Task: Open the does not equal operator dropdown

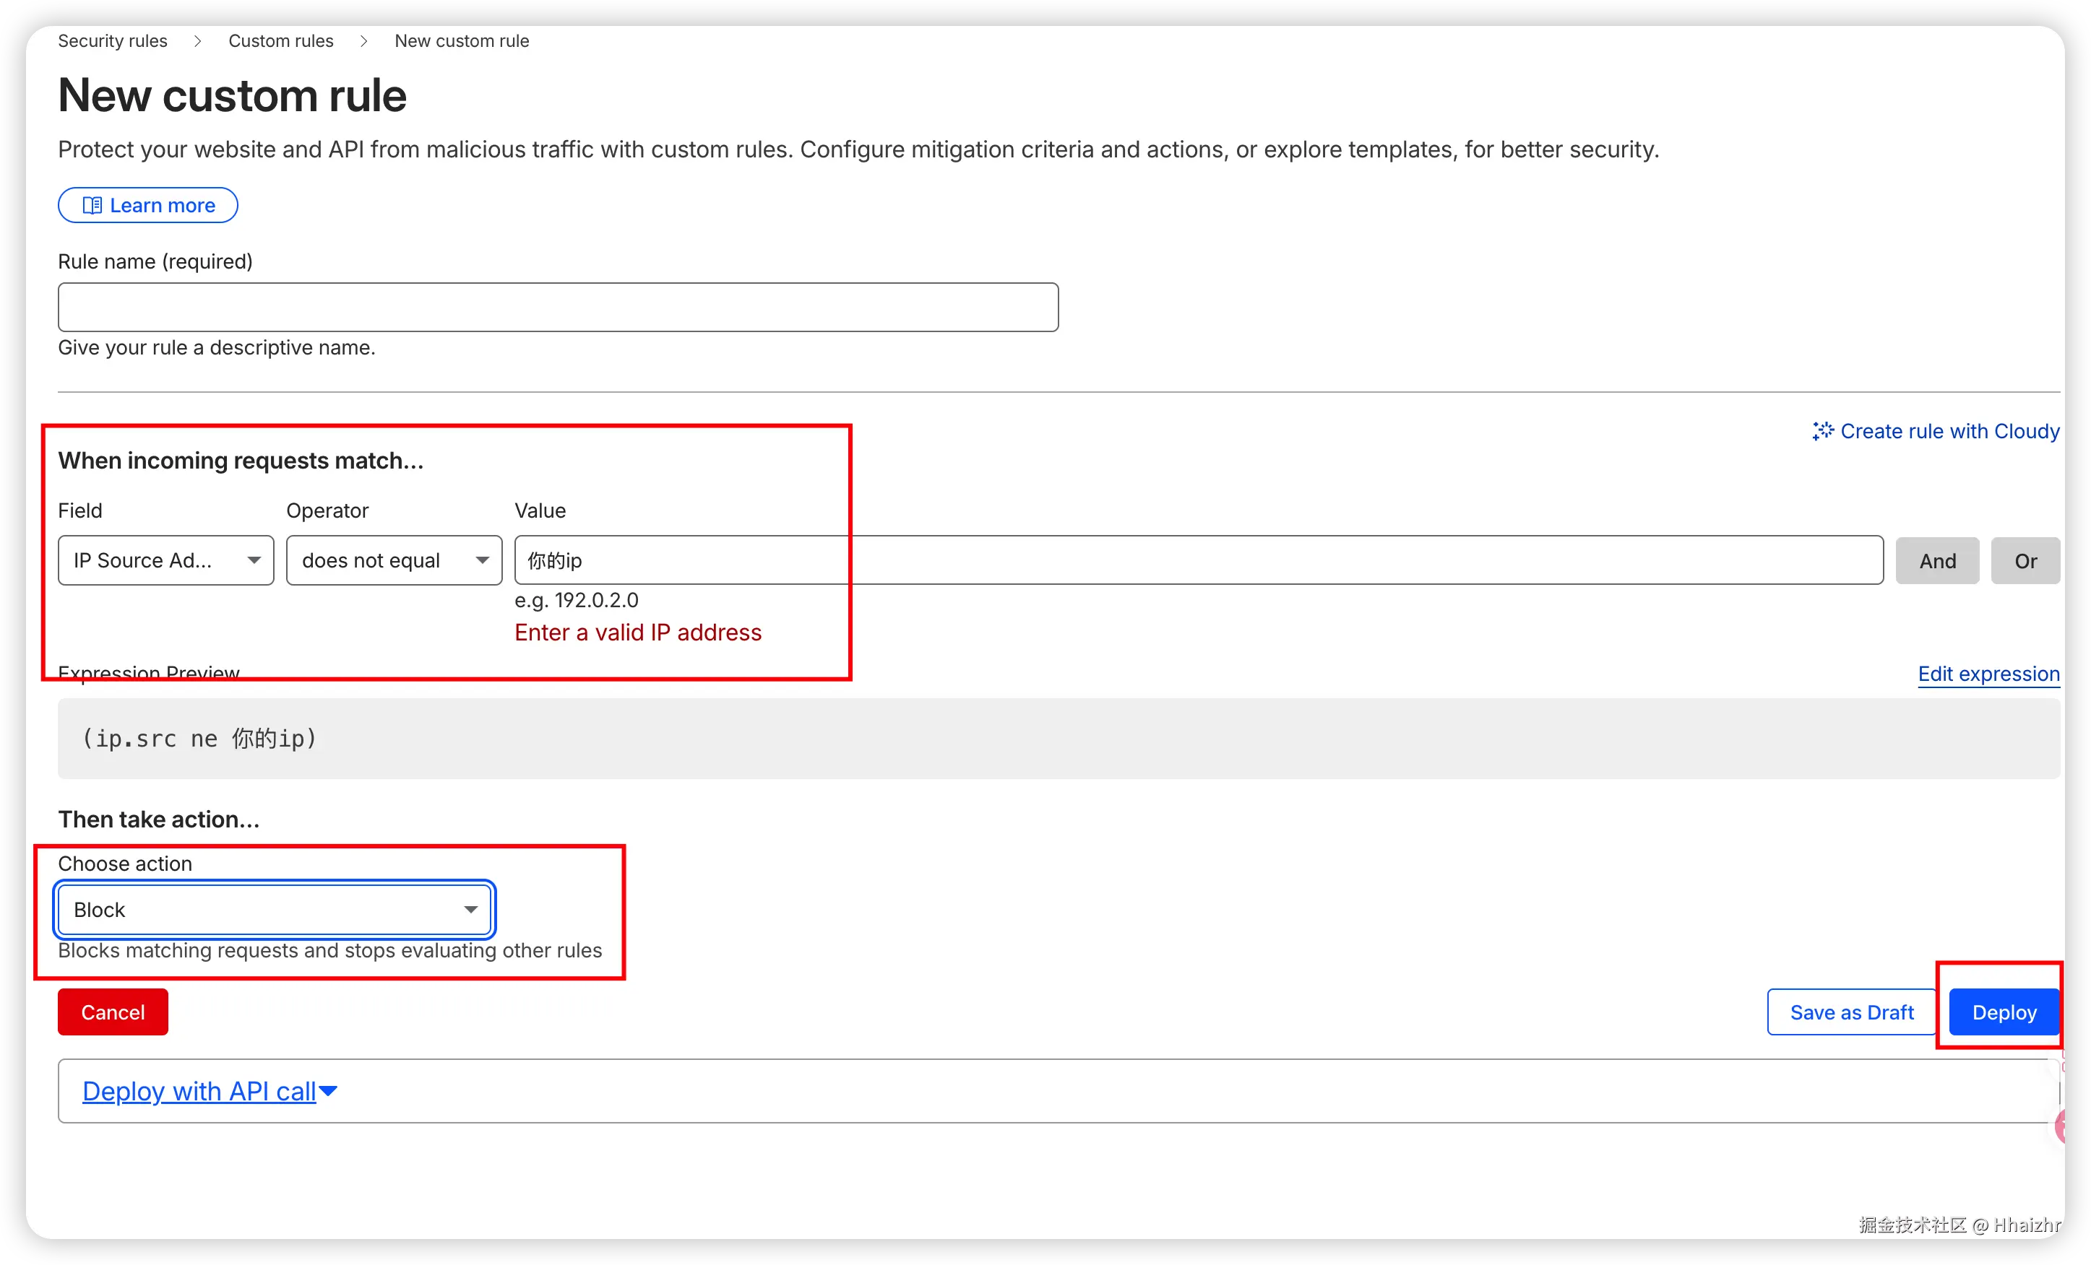Action: coord(394,560)
